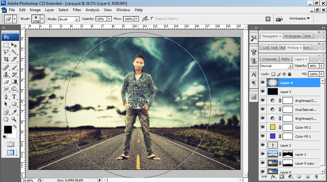Screen dimensions: 327x182
Task: Open the Filter menu
Action: pyautogui.click(x=77, y=10)
